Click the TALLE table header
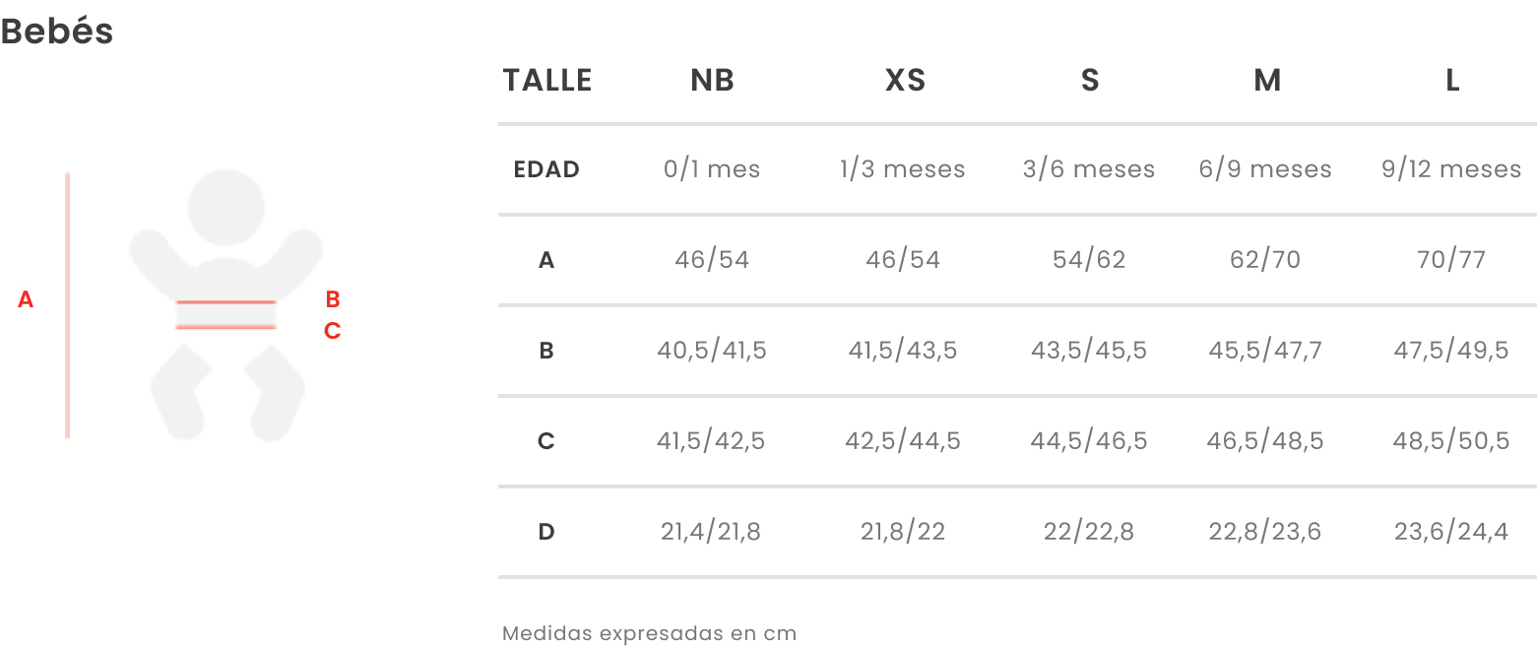This screenshot has height=648, width=1537. pyautogui.click(x=547, y=80)
